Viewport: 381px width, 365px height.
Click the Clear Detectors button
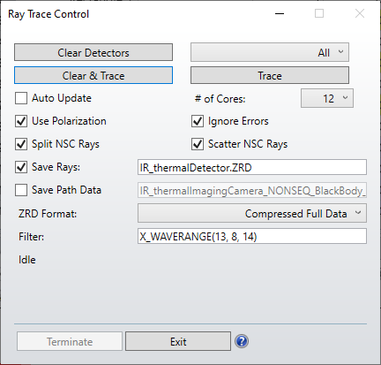point(93,52)
